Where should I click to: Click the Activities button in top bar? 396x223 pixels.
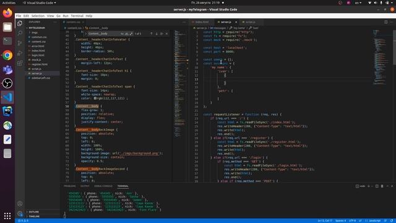(9, 2)
